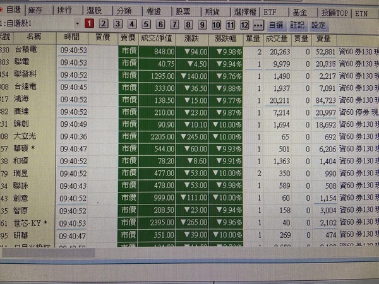This screenshot has width=379, height=284.
Task: Click the 自選 button beside ellipsis
Action: 276,25
